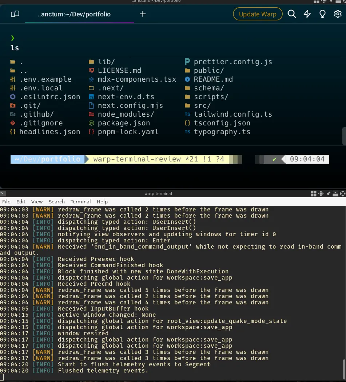Roll up warp-terminal with the shade icon

[335, 194]
